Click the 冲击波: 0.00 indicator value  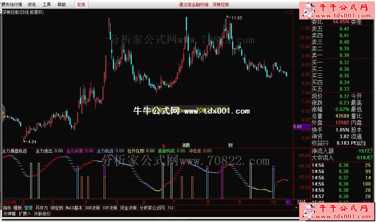200,151
